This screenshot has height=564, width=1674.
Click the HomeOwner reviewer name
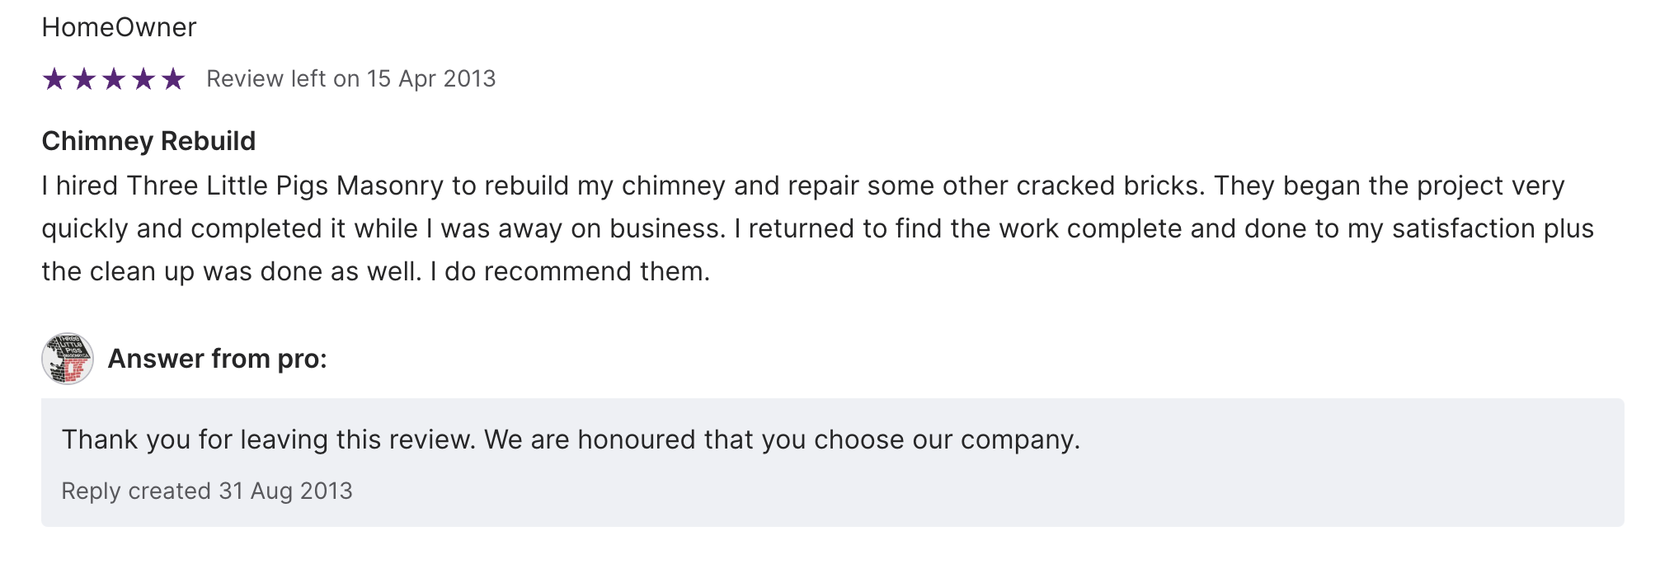point(119,27)
